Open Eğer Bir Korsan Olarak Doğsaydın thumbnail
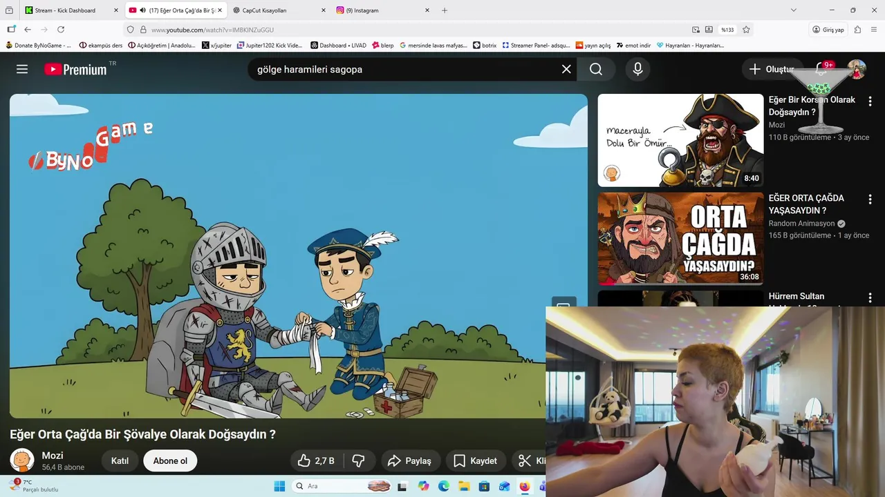The image size is (885, 497). (680, 140)
